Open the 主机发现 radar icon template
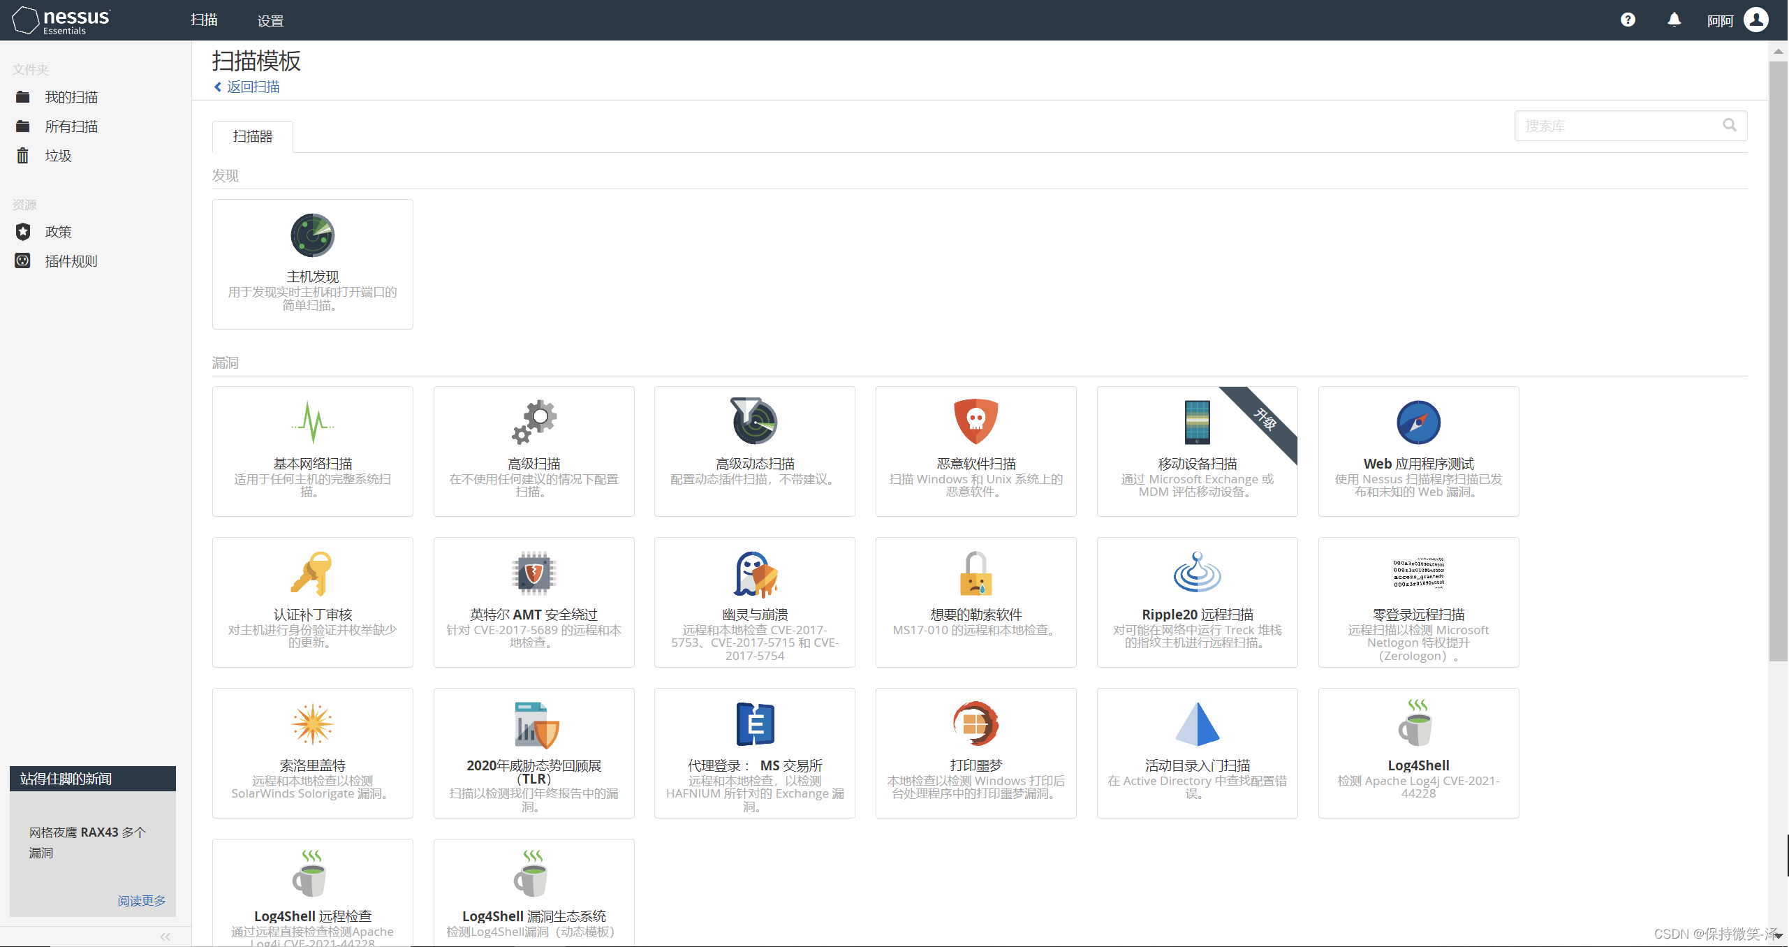The height and width of the screenshot is (947, 1789). pyautogui.click(x=312, y=235)
